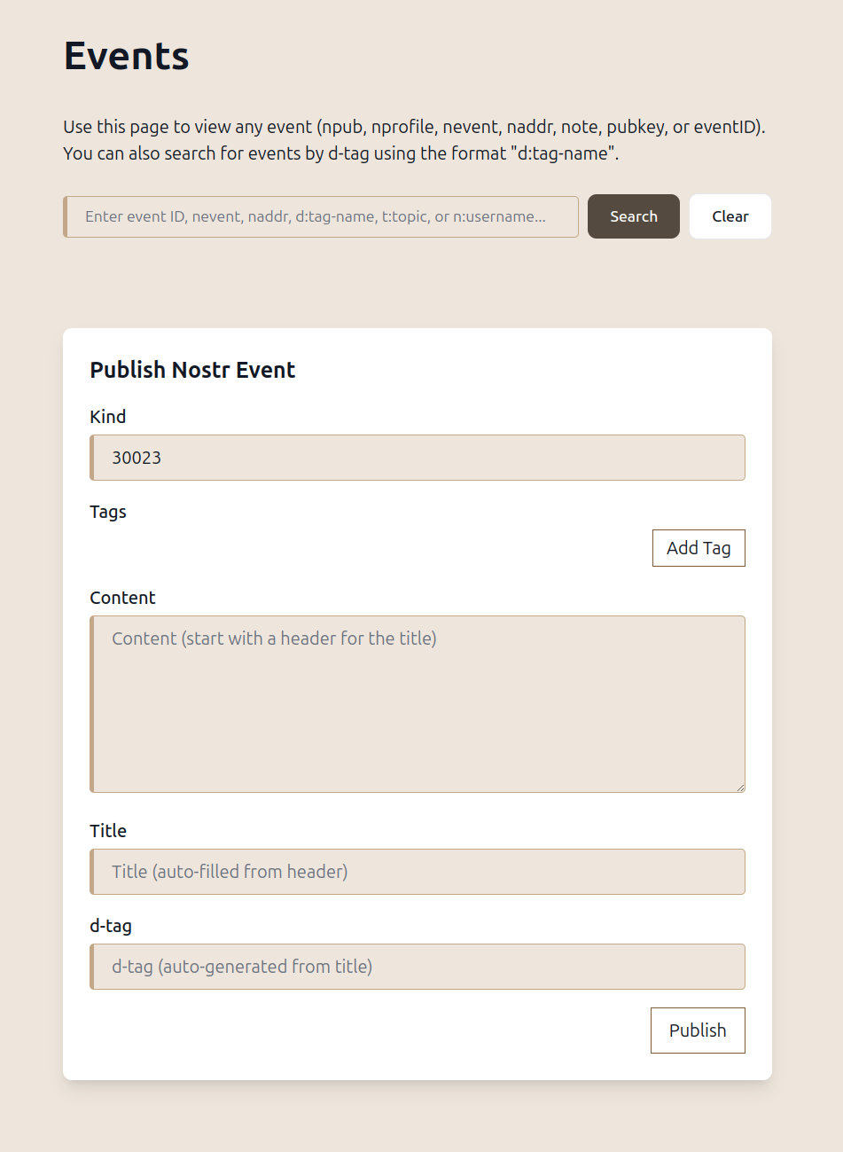Click the description line mentioning npub and nprofile
843x1152 pixels.
[414, 127]
